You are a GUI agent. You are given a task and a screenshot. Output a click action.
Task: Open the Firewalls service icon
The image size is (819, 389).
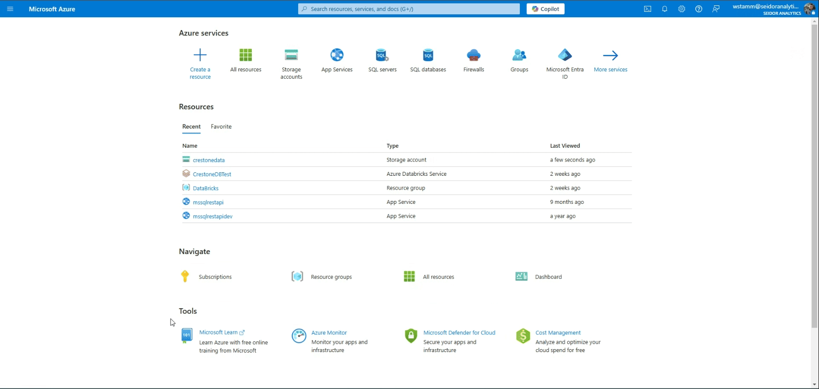click(474, 55)
